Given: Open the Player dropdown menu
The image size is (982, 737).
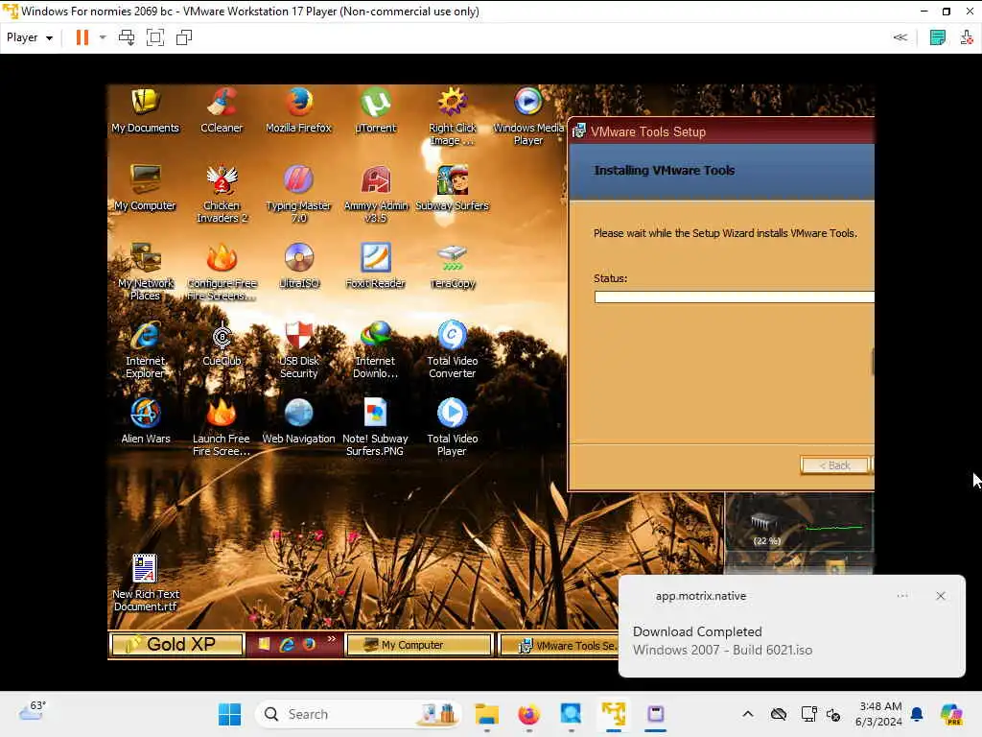Looking at the screenshot, I should click(x=30, y=37).
